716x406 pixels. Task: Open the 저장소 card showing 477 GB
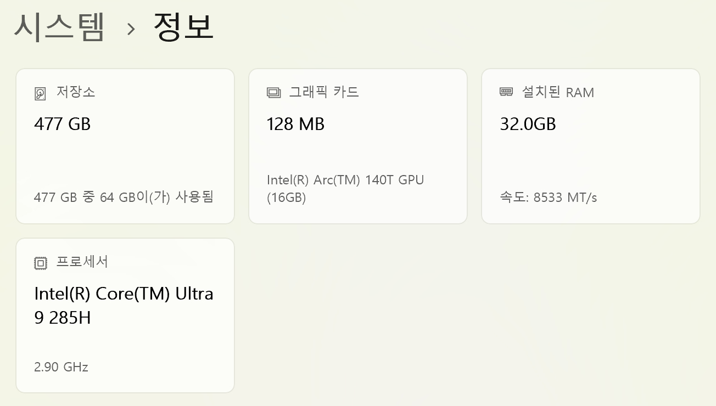tap(125, 146)
